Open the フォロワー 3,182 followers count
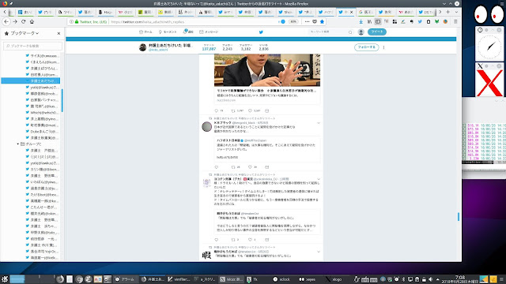The width and height of the screenshot is (506, 284). [246, 47]
